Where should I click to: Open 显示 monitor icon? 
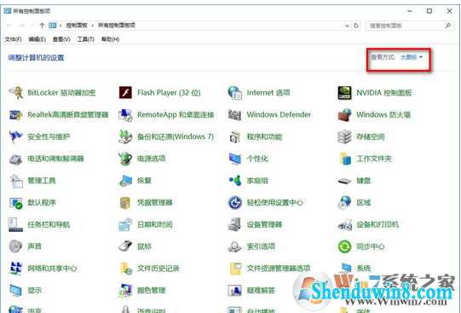click(15, 290)
